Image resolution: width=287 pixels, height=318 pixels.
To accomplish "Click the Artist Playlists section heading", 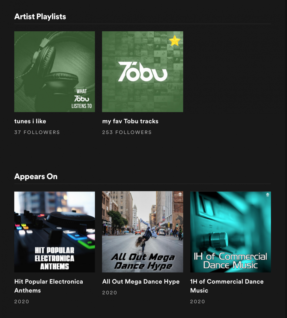I will click(x=40, y=16).
